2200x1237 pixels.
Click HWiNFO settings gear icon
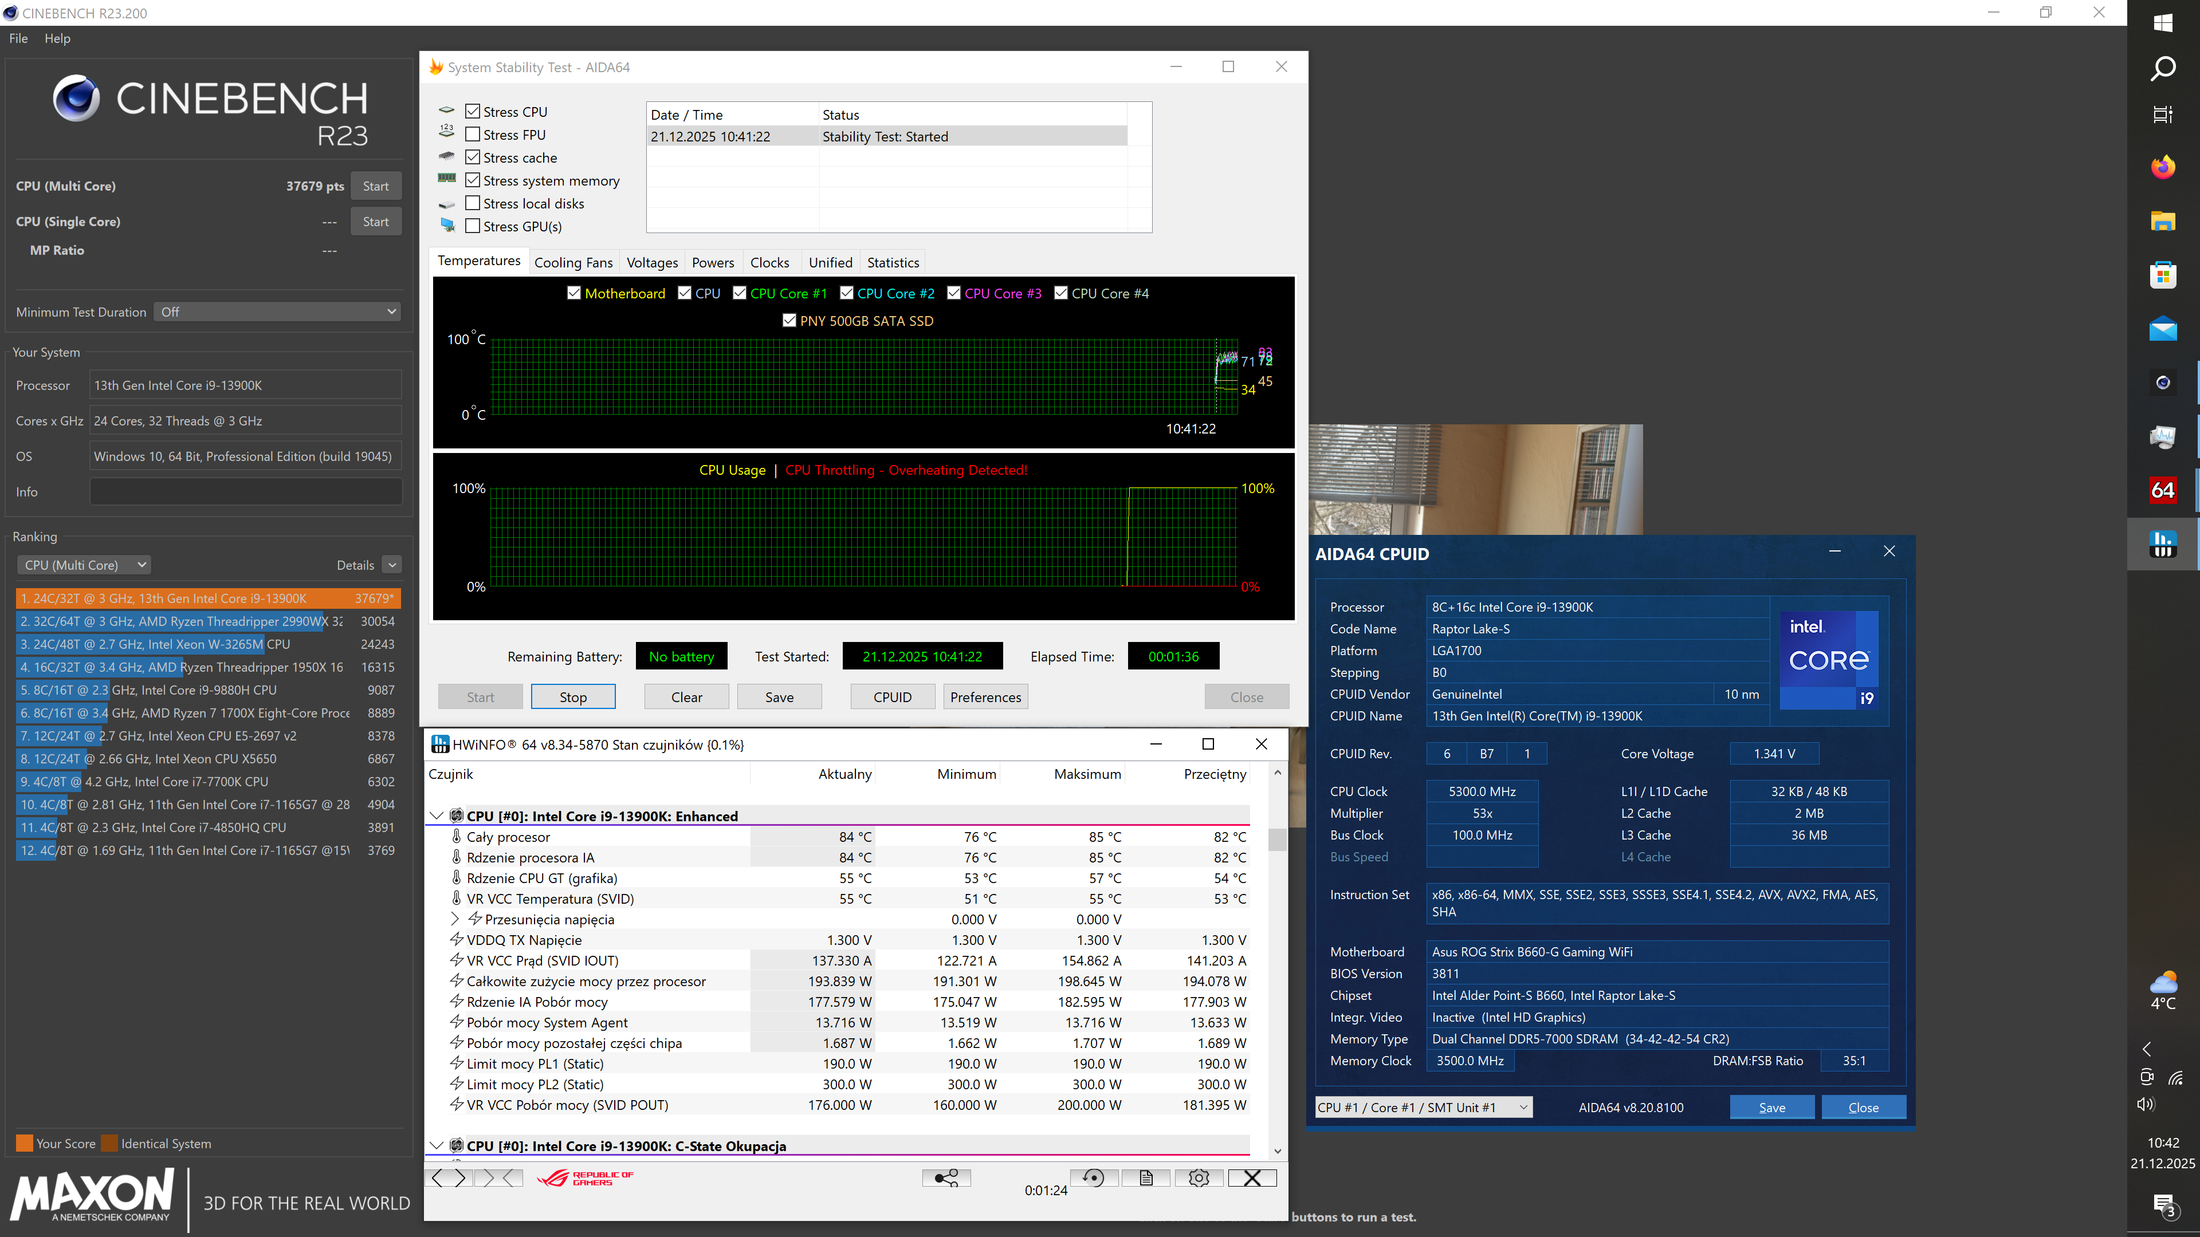pyautogui.click(x=1198, y=1178)
